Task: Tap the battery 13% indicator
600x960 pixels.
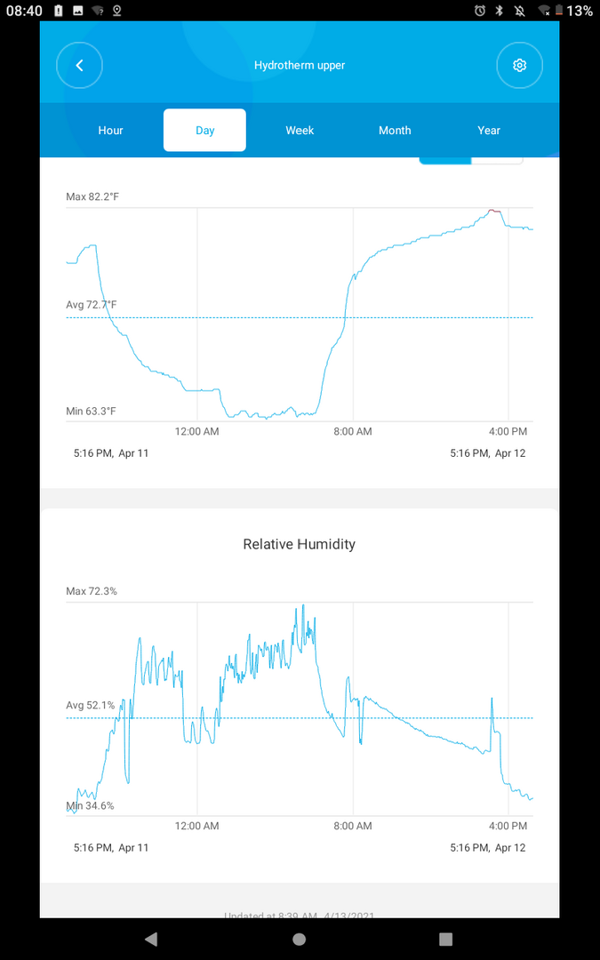Action: (572, 11)
